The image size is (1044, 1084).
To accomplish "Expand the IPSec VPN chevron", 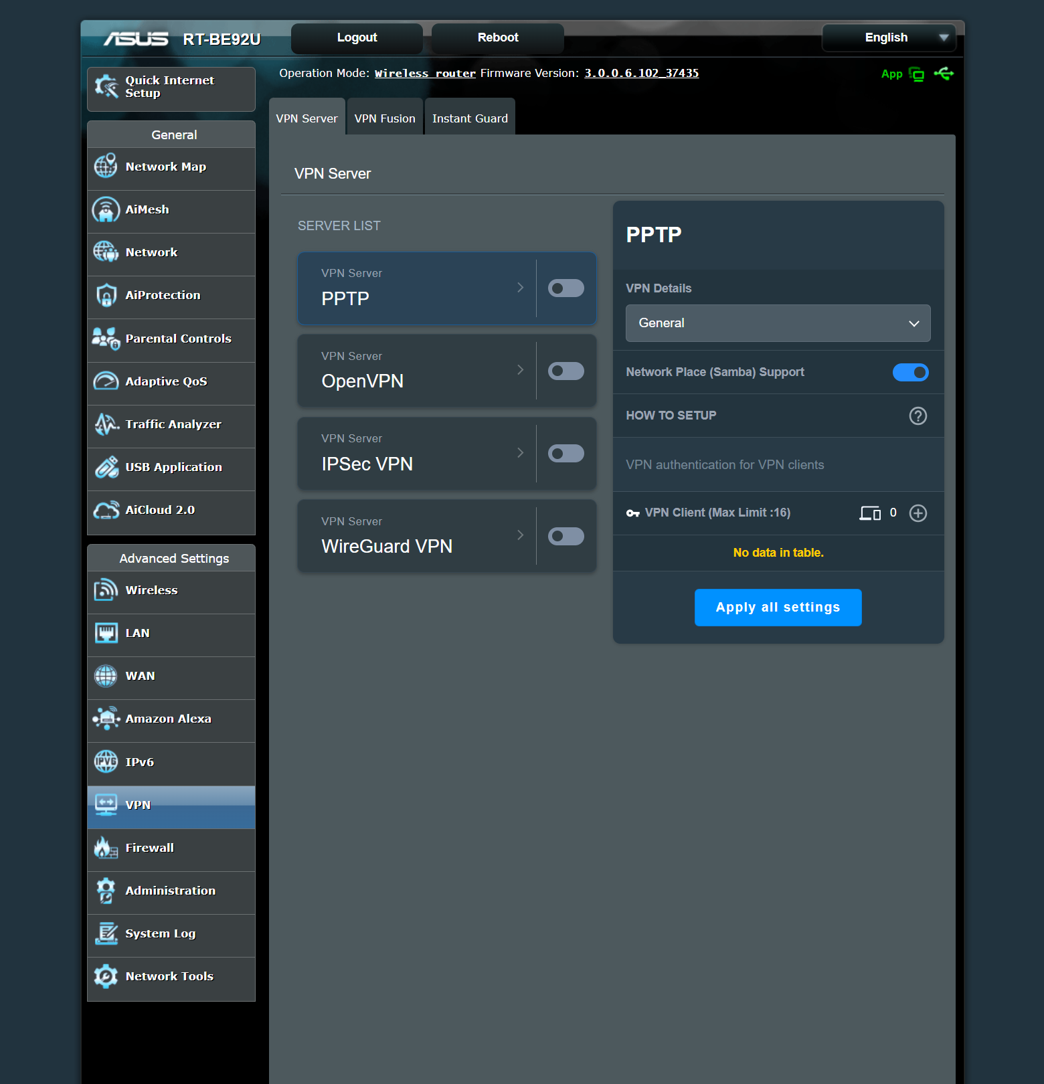I will coord(520,453).
